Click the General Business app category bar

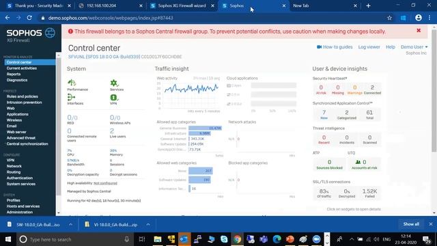(205, 128)
